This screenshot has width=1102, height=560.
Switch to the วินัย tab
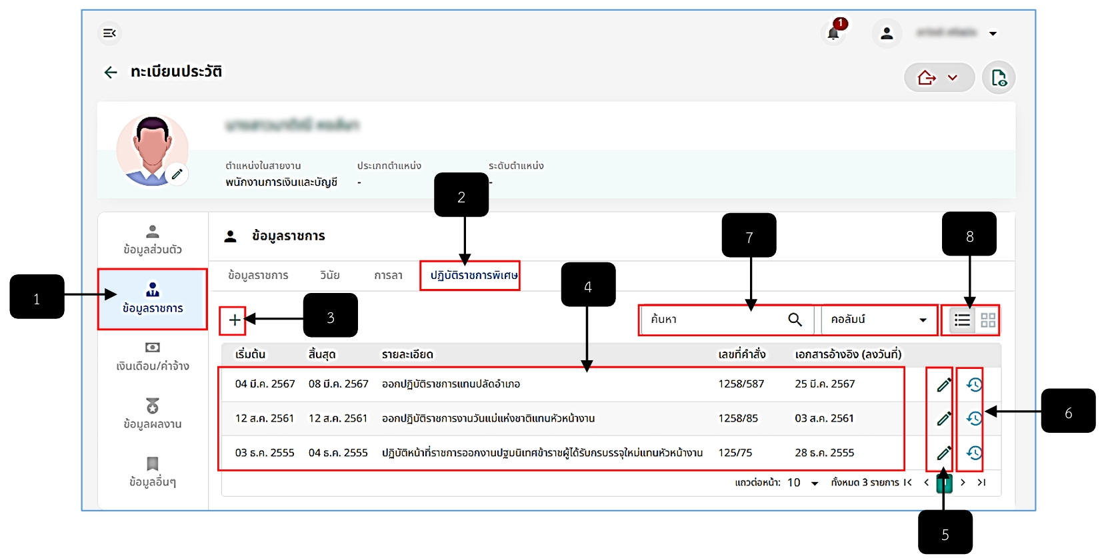click(330, 276)
